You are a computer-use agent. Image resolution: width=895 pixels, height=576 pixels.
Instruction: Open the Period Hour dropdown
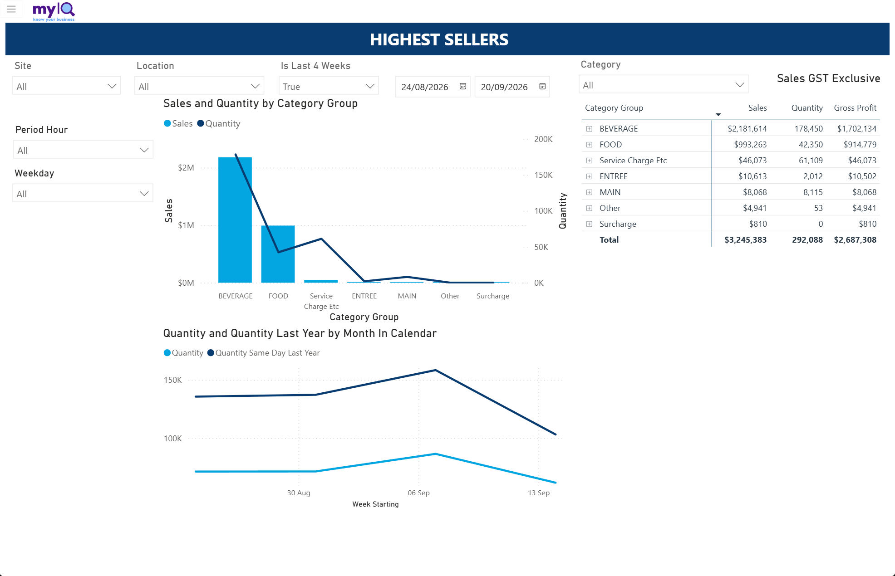[83, 150]
